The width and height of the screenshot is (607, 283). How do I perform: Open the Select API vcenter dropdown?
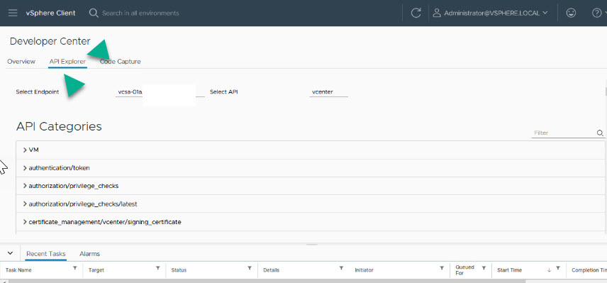point(329,92)
